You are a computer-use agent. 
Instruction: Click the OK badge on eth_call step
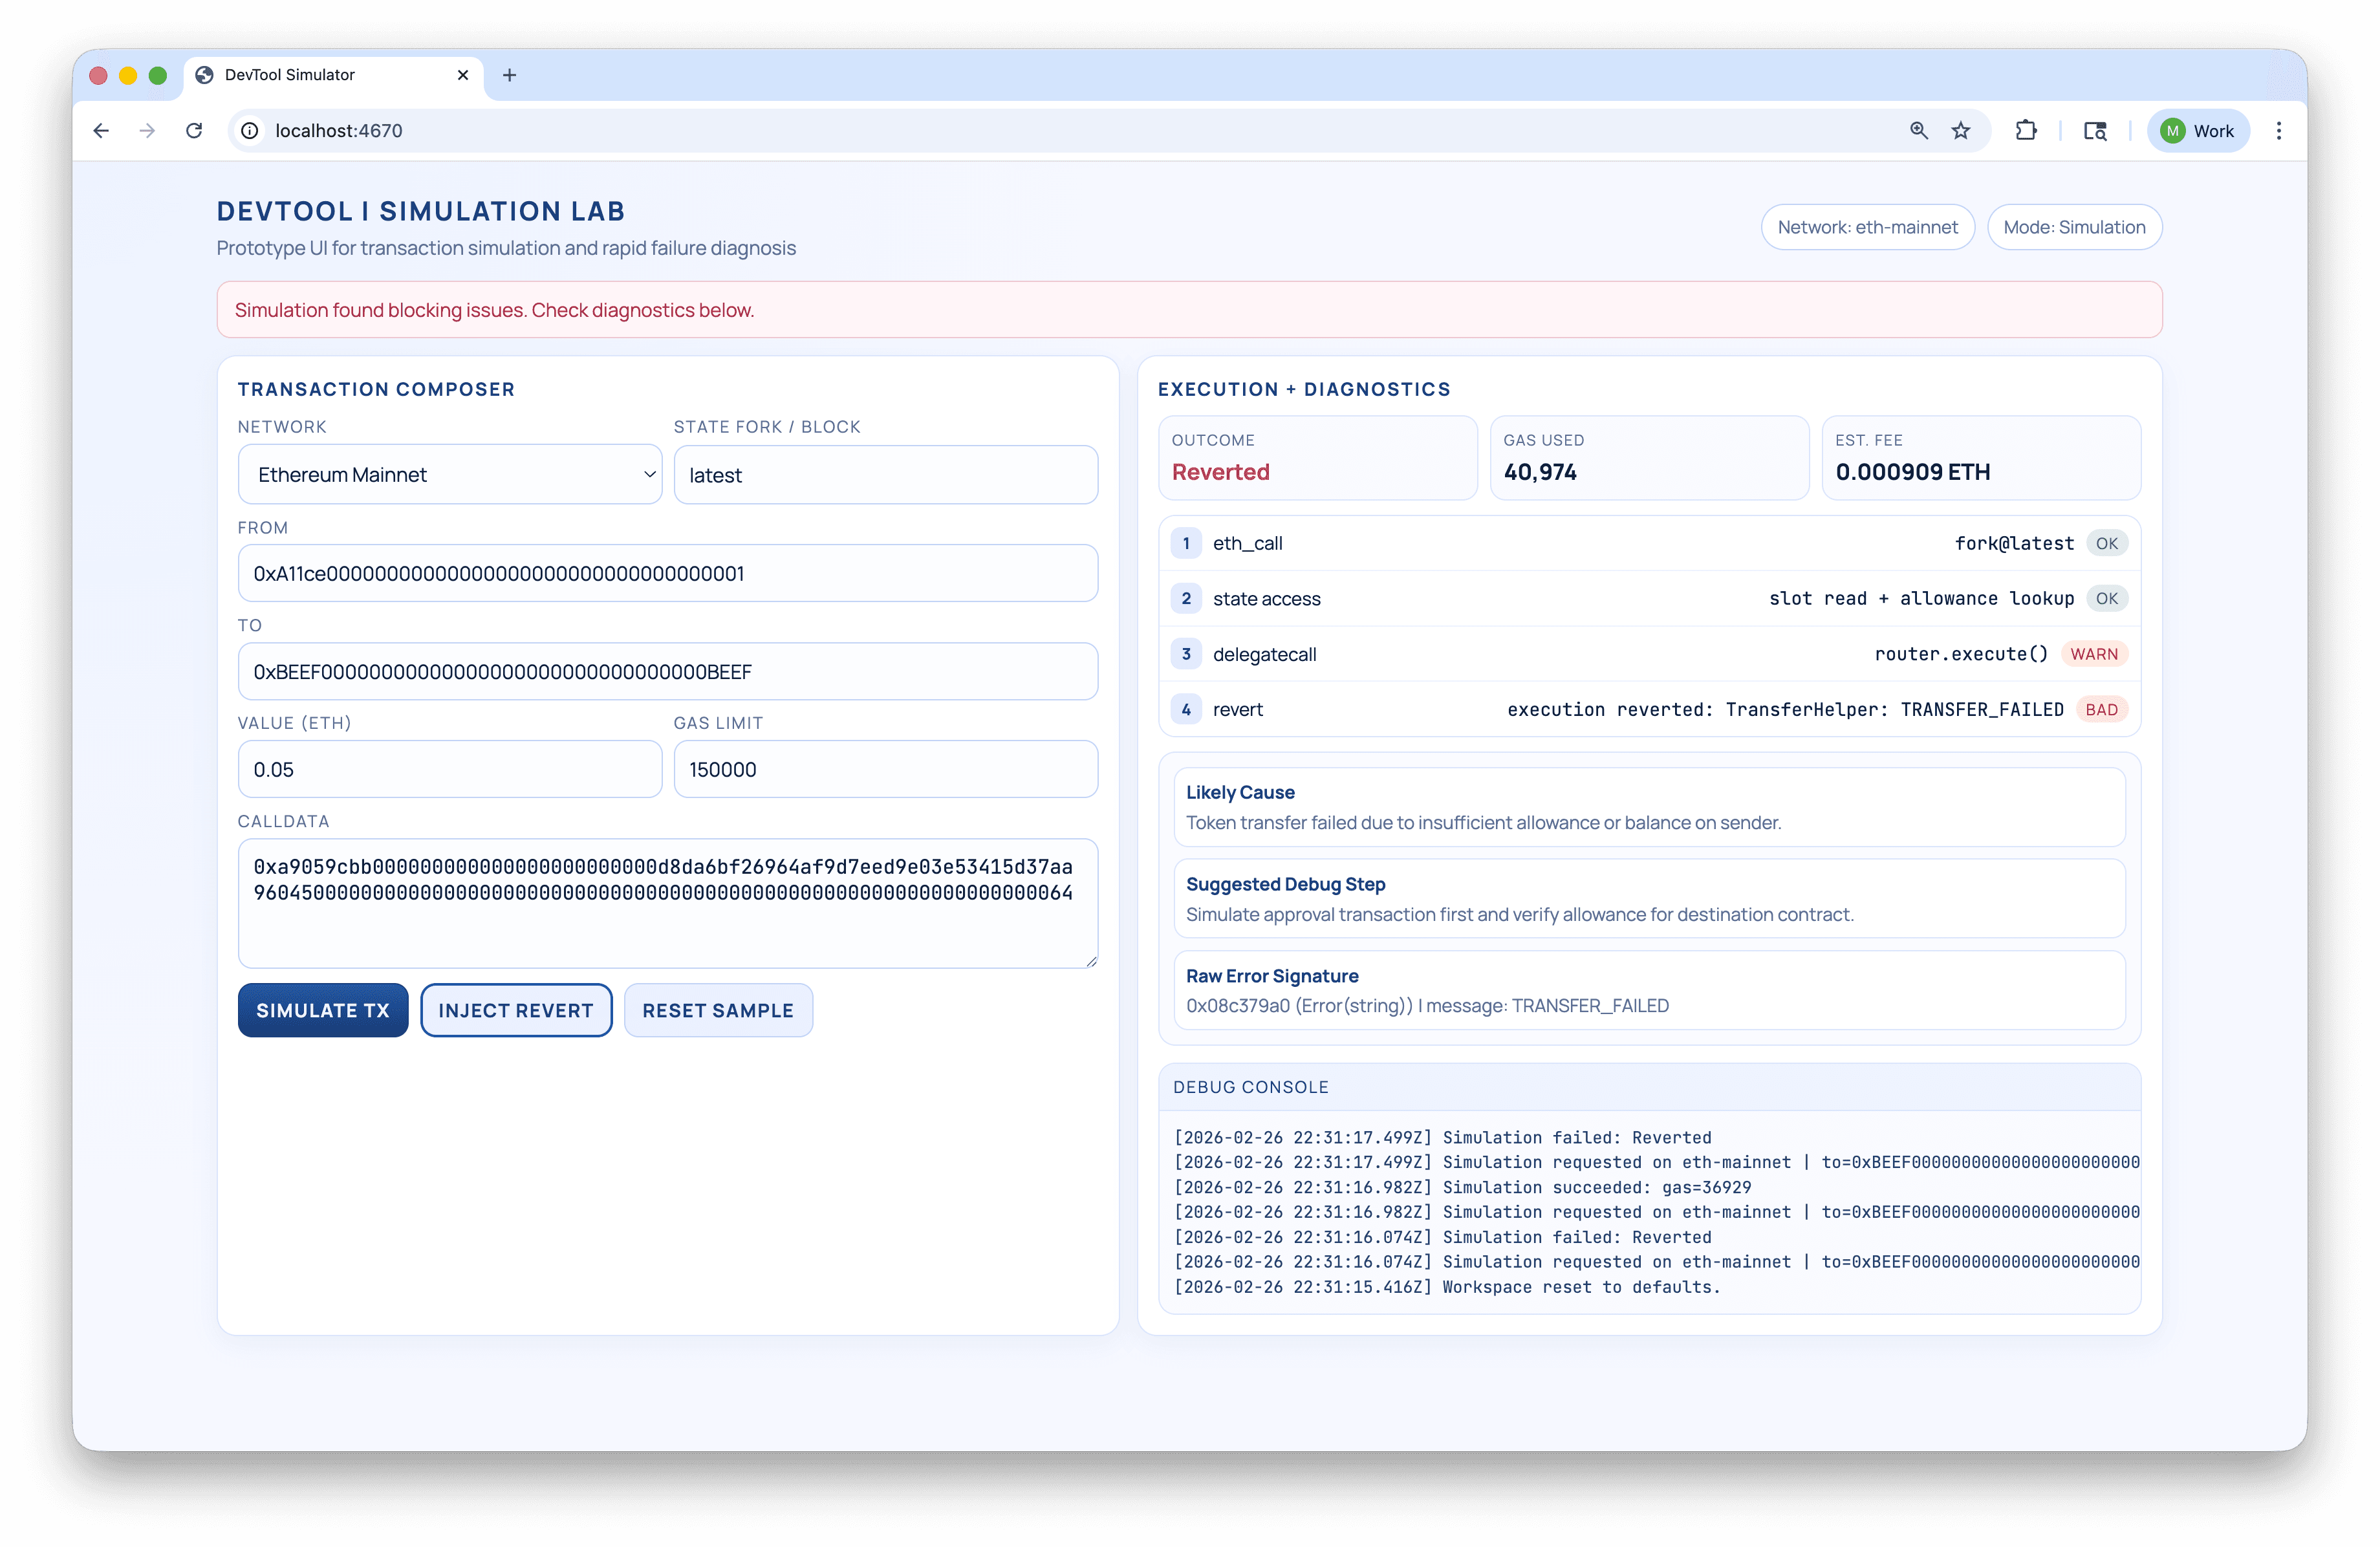tap(2108, 543)
